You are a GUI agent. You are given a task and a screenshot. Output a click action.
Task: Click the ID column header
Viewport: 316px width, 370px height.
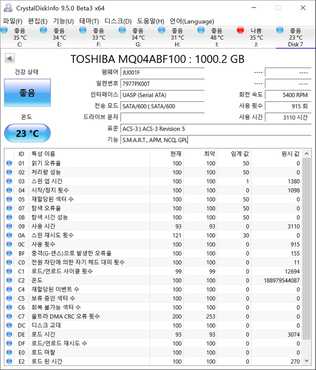pyautogui.click(x=21, y=154)
